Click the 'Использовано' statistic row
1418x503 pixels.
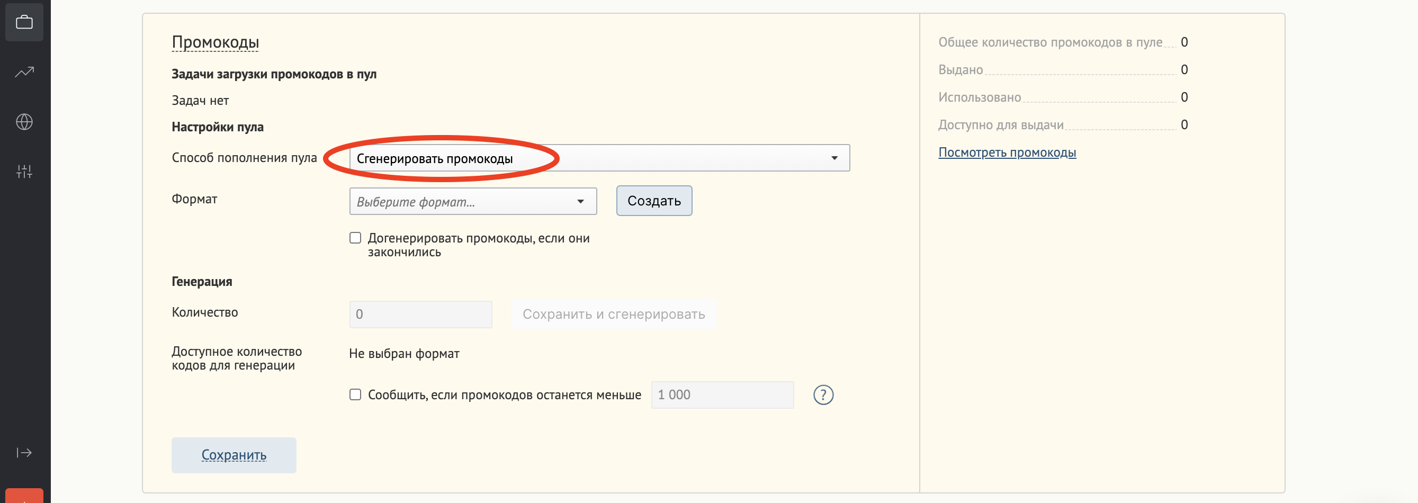(x=1063, y=97)
